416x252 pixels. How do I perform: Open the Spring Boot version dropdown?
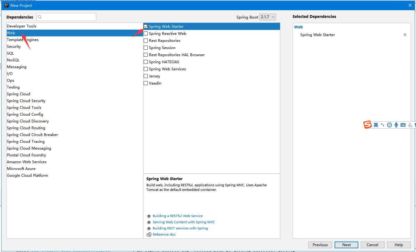click(268, 17)
